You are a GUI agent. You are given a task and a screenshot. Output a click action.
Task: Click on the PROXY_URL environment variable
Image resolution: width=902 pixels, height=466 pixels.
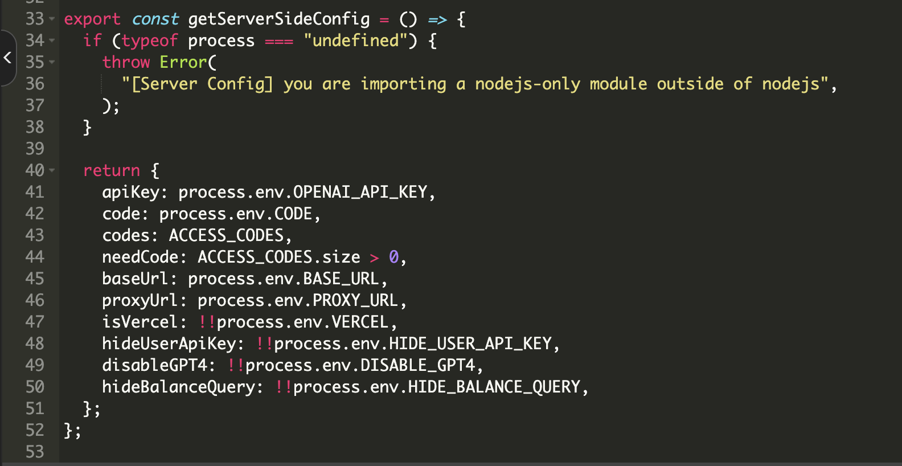point(355,301)
